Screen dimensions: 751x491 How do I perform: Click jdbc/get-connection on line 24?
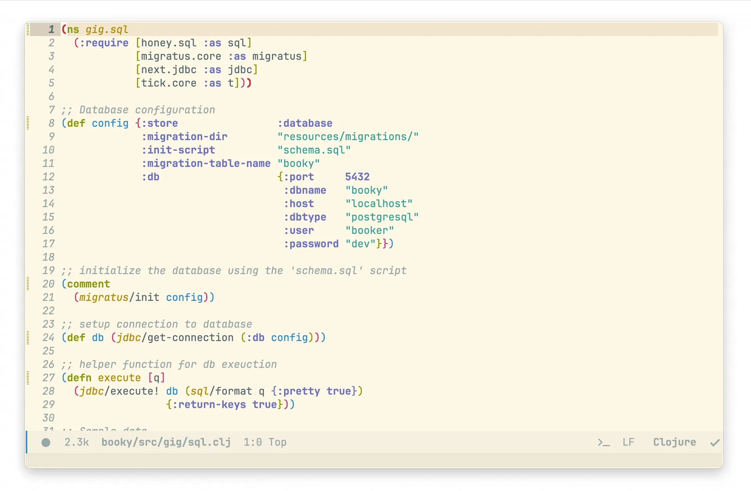coord(175,338)
